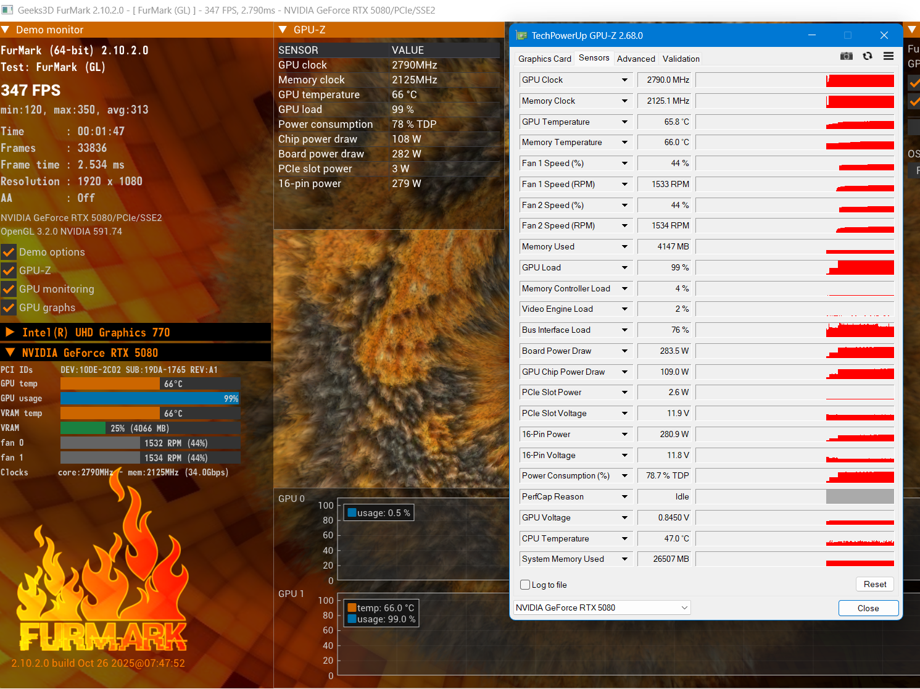
Task: Click the GPU-Z screenshot camera icon
Action: [847, 56]
